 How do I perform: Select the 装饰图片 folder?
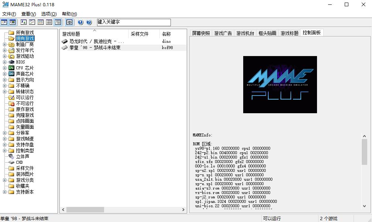pos(25,174)
